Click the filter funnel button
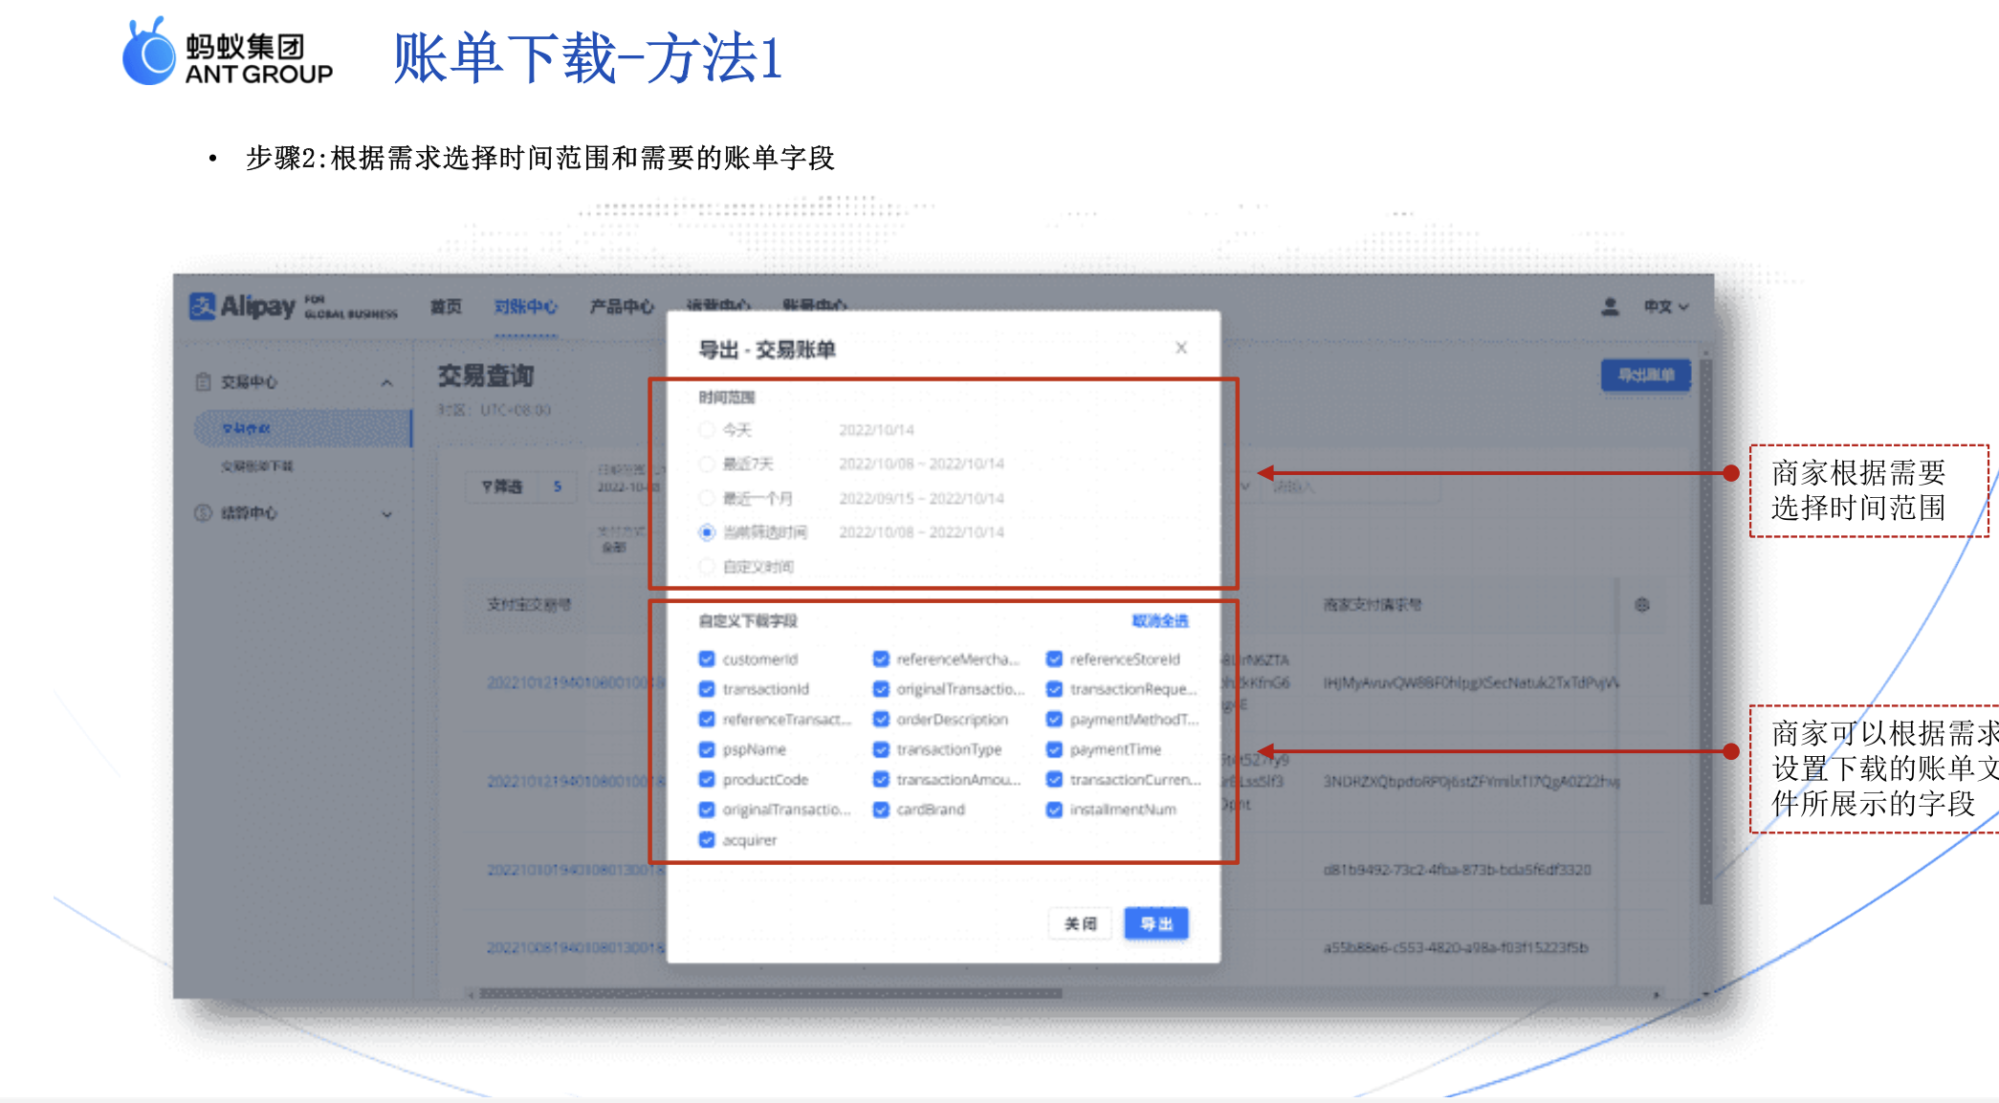This screenshot has height=1103, width=1999. (x=502, y=487)
